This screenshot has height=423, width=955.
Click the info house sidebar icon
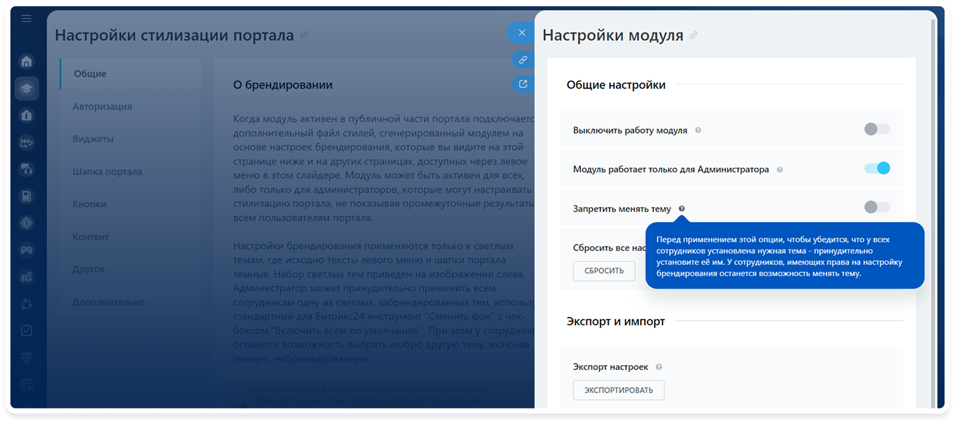click(x=27, y=115)
